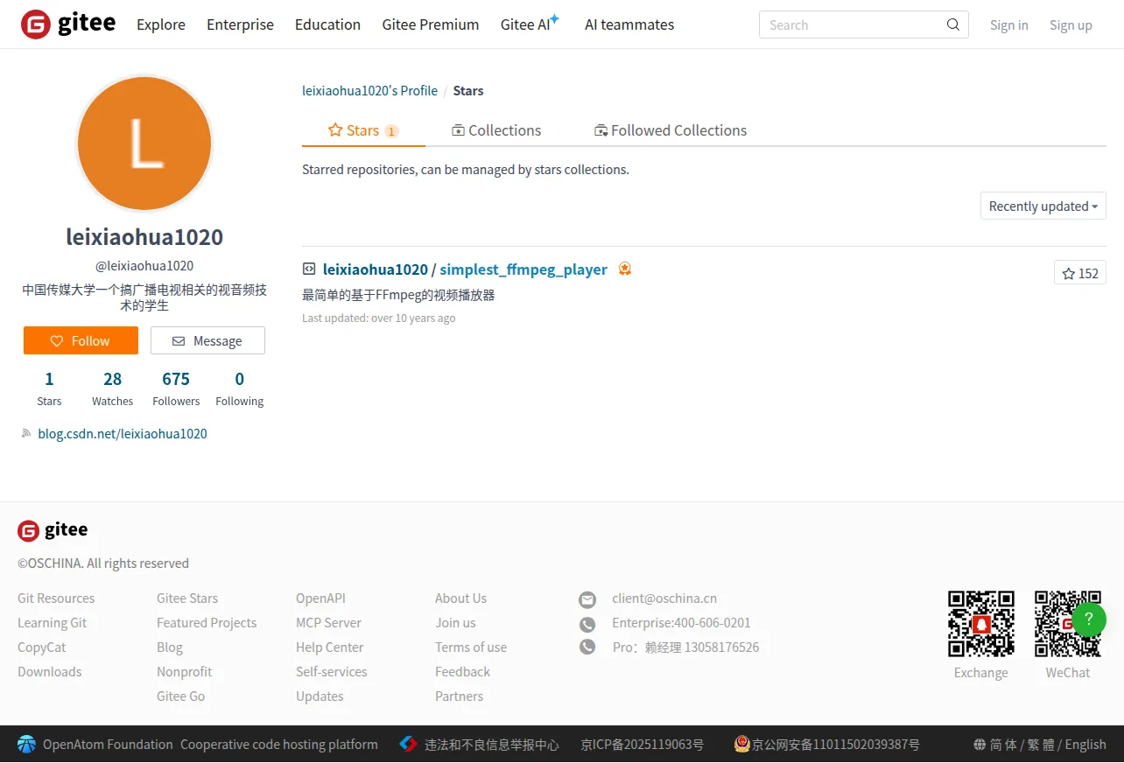Screen dimensions: 1124x763
Task: Open the Explore menu
Action: pyautogui.click(x=161, y=24)
